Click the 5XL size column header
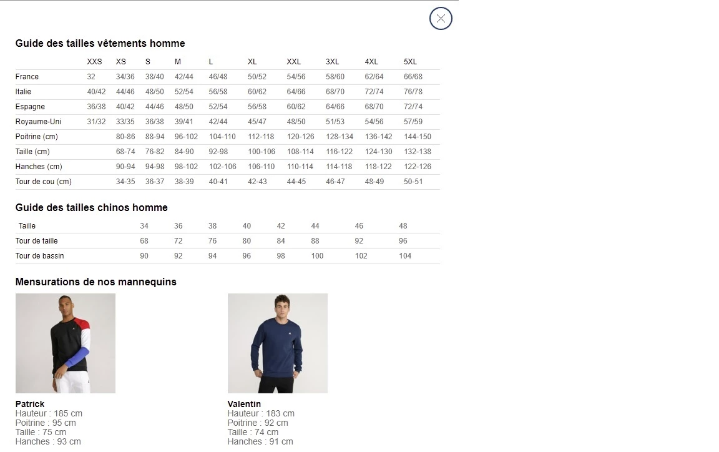719x452 pixels. 410,62
